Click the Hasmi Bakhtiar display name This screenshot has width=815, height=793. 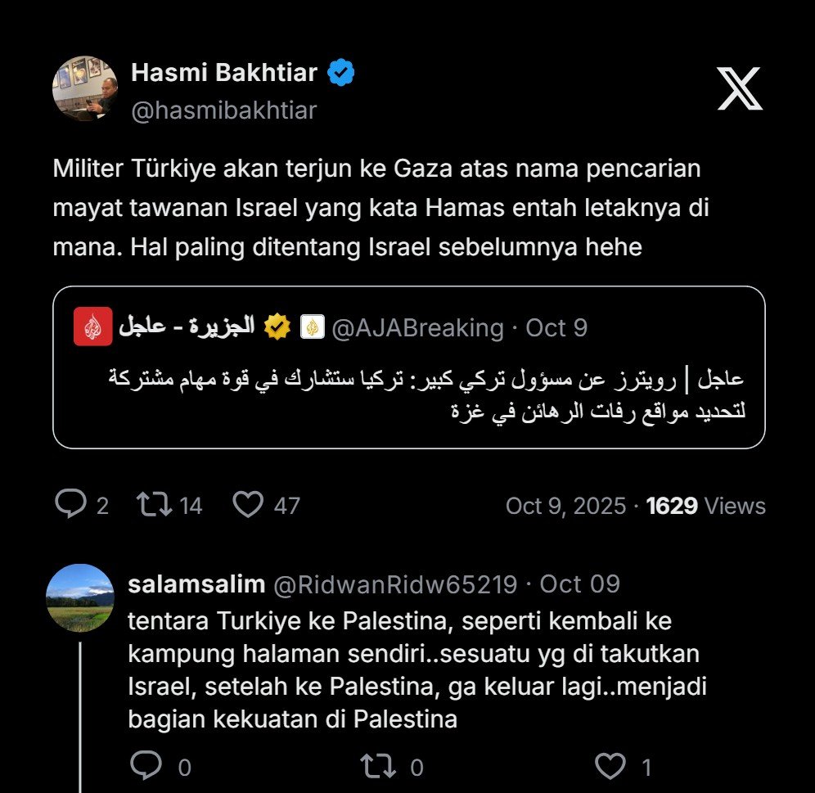coord(224,74)
